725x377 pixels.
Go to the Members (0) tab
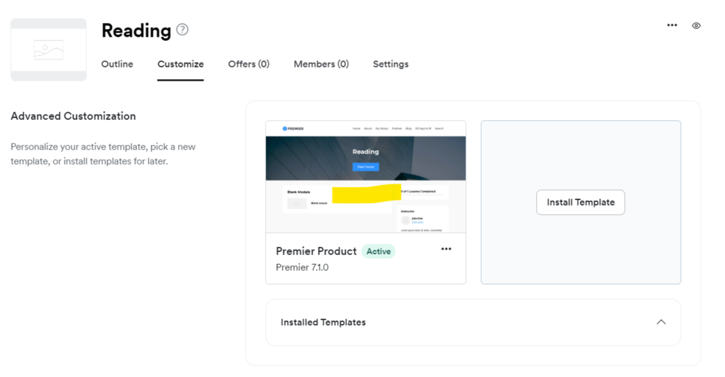321,64
